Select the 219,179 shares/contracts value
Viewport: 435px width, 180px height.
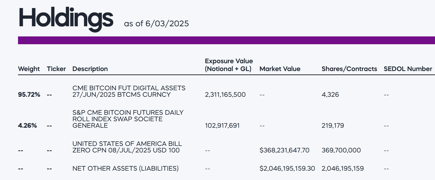click(333, 126)
